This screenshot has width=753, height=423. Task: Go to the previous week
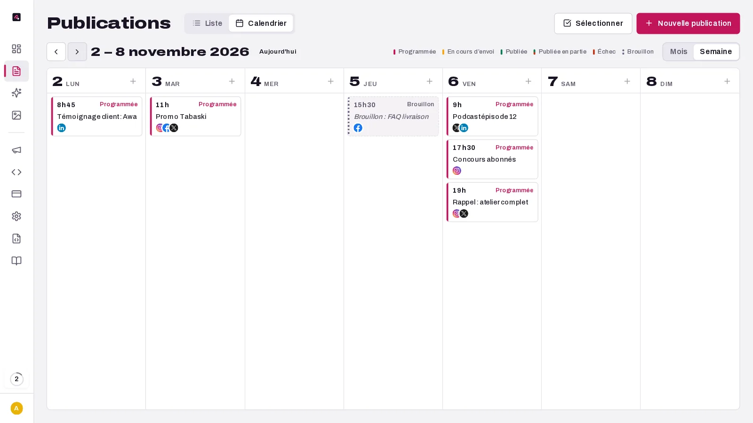pyautogui.click(x=56, y=52)
